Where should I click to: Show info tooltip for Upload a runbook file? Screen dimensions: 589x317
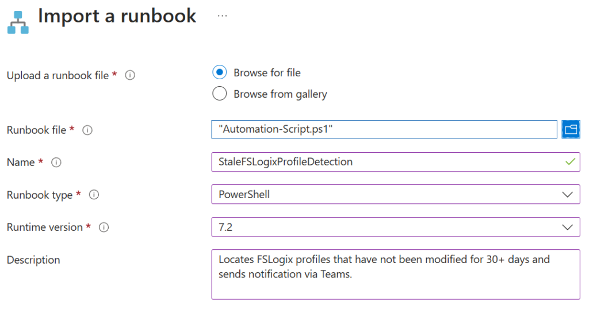click(x=130, y=75)
